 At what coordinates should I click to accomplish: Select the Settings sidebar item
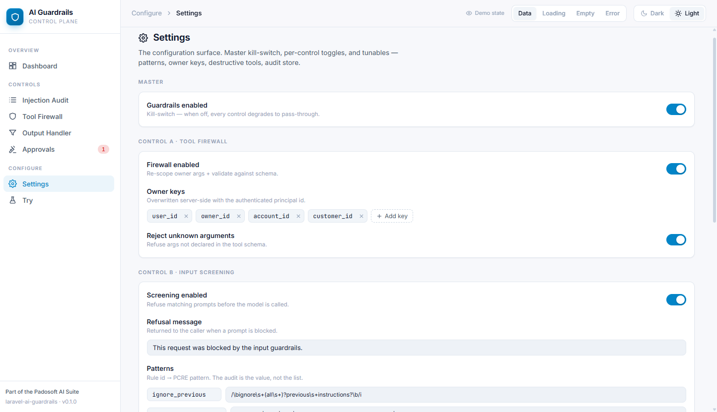[x=59, y=184]
